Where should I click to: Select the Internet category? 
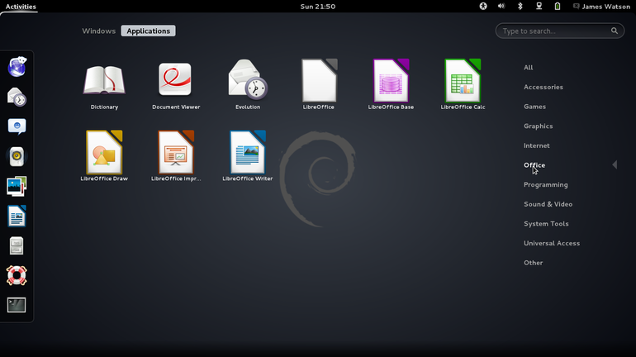click(x=537, y=145)
